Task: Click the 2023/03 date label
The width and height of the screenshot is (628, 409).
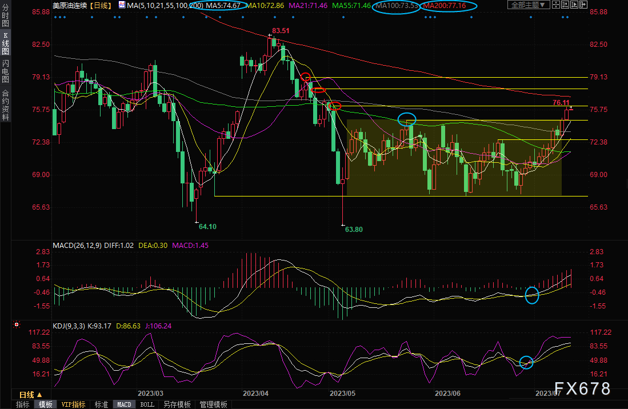Action: click(x=150, y=394)
